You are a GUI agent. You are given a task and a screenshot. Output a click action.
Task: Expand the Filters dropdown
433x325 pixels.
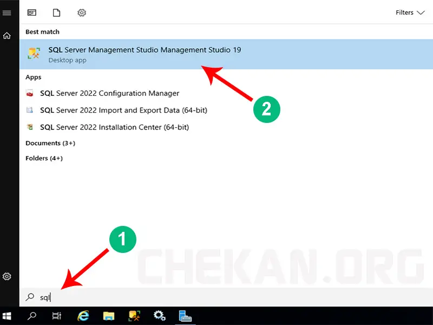410,12
